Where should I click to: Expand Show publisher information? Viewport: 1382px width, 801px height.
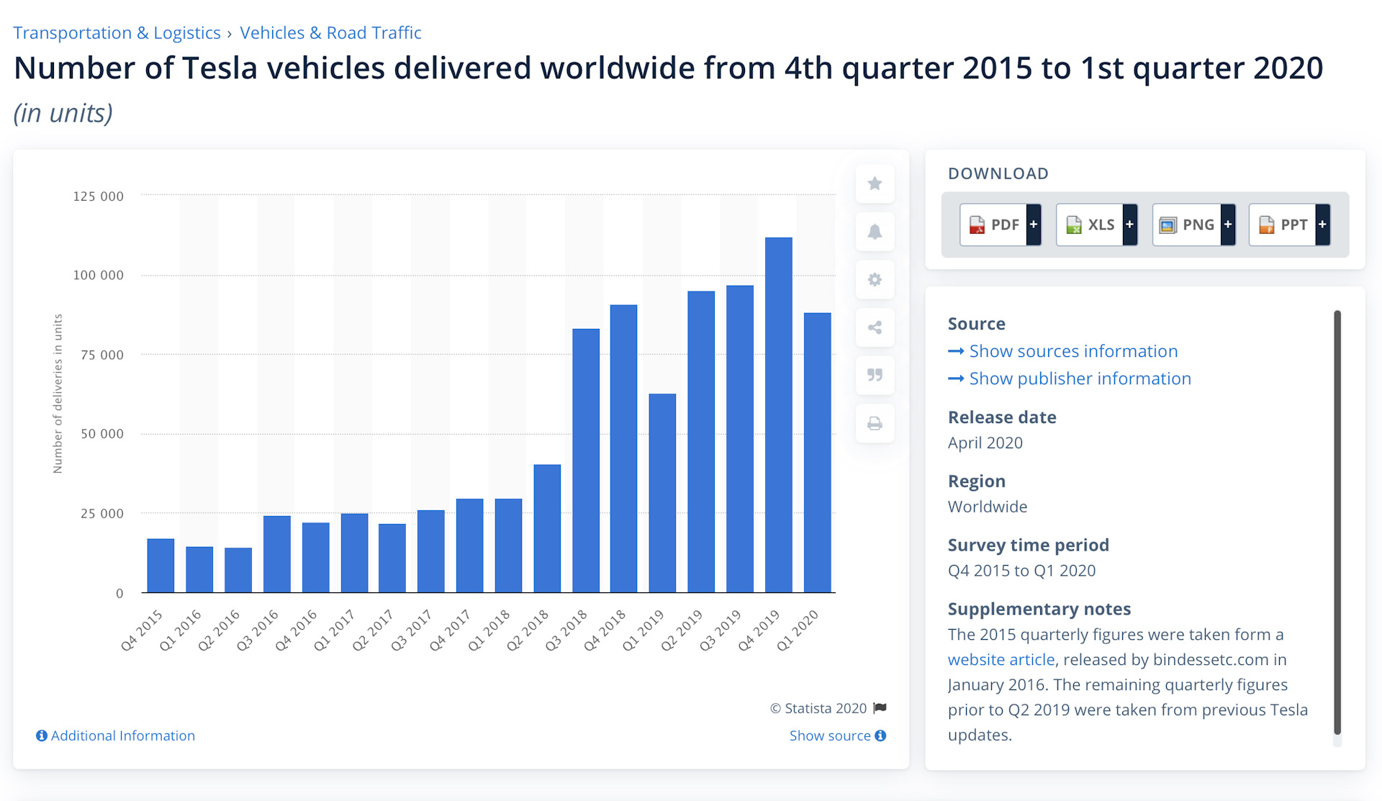[1079, 379]
